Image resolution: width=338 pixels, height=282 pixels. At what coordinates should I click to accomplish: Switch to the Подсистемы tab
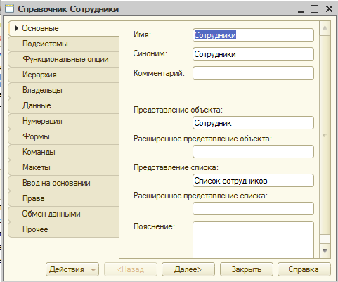(63, 44)
